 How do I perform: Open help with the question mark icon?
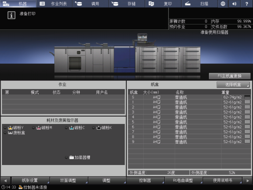click(x=247, y=3)
